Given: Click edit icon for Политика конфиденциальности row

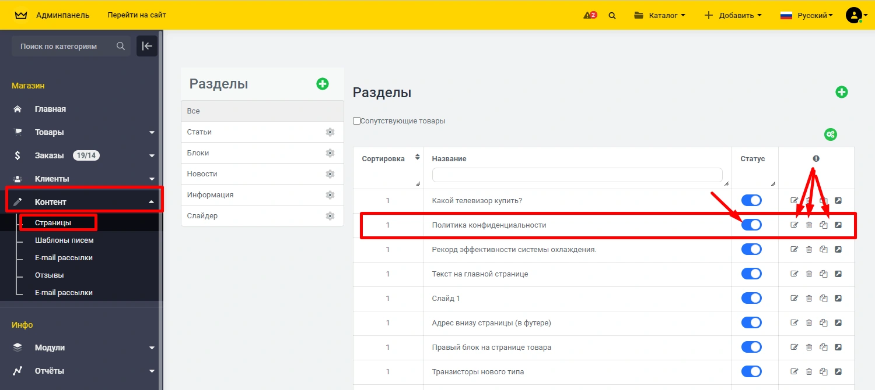Looking at the screenshot, I should [x=794, y=225].
